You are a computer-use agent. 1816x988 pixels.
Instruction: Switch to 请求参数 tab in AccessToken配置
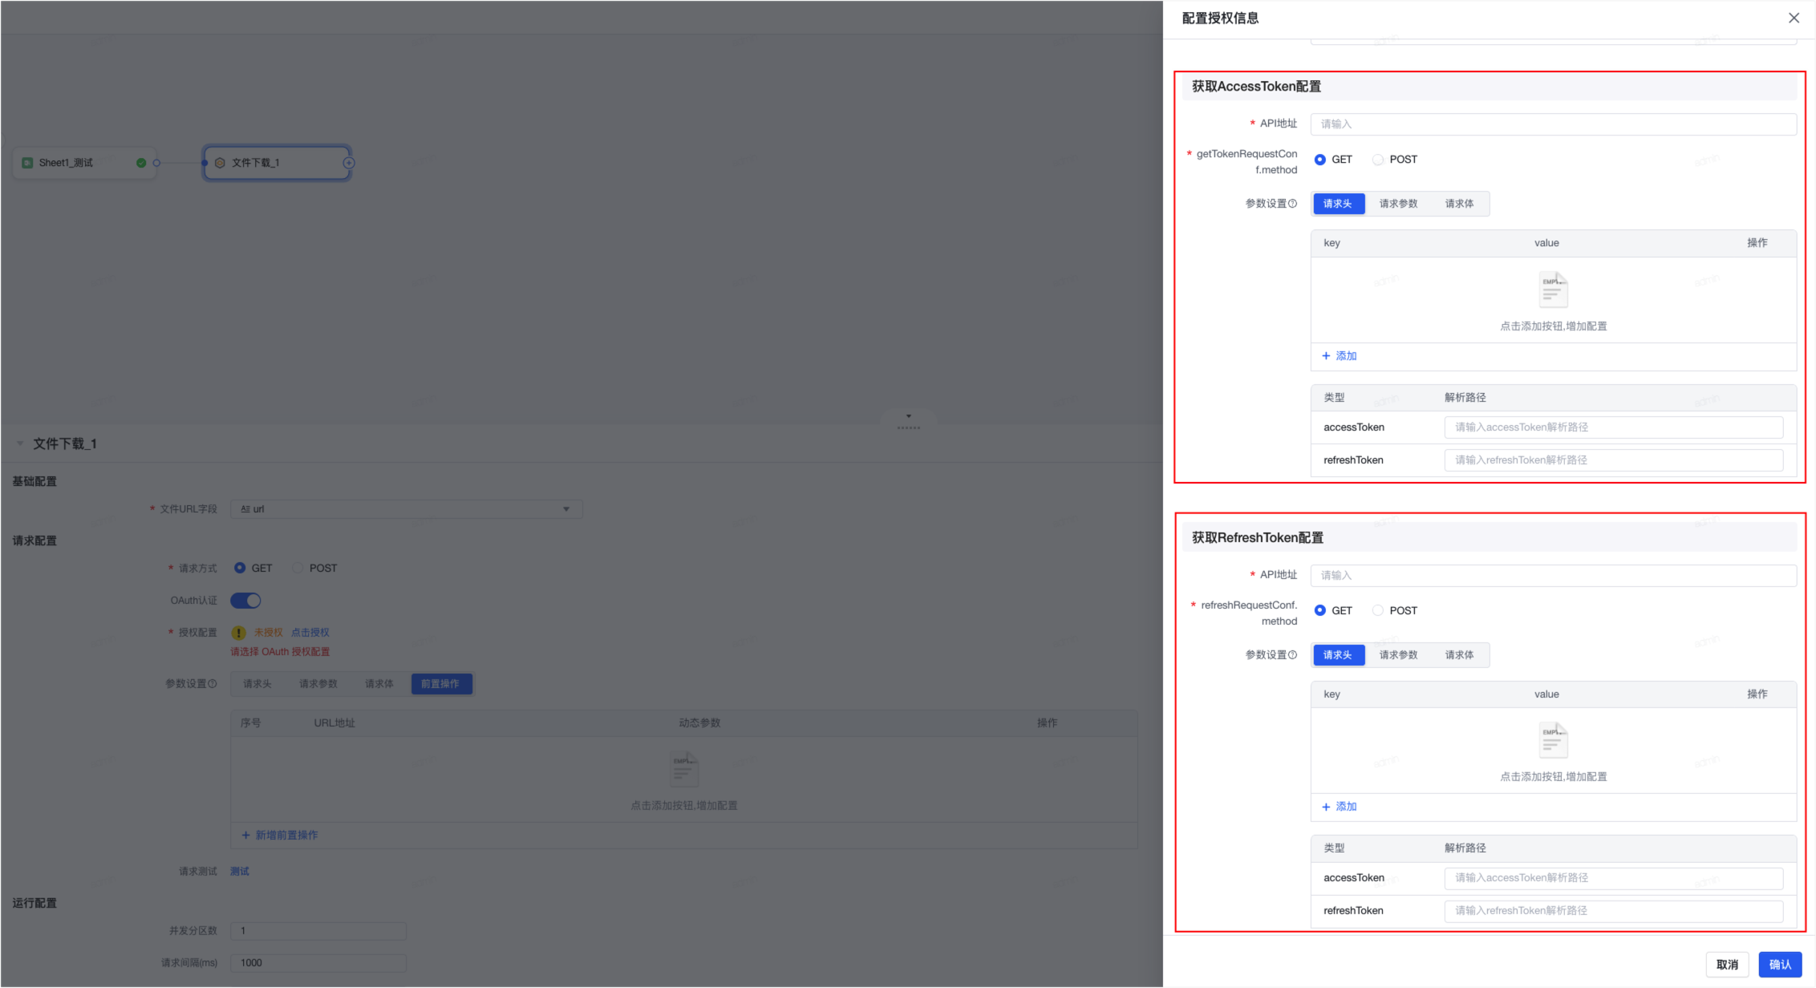[x=1398, y=204]
